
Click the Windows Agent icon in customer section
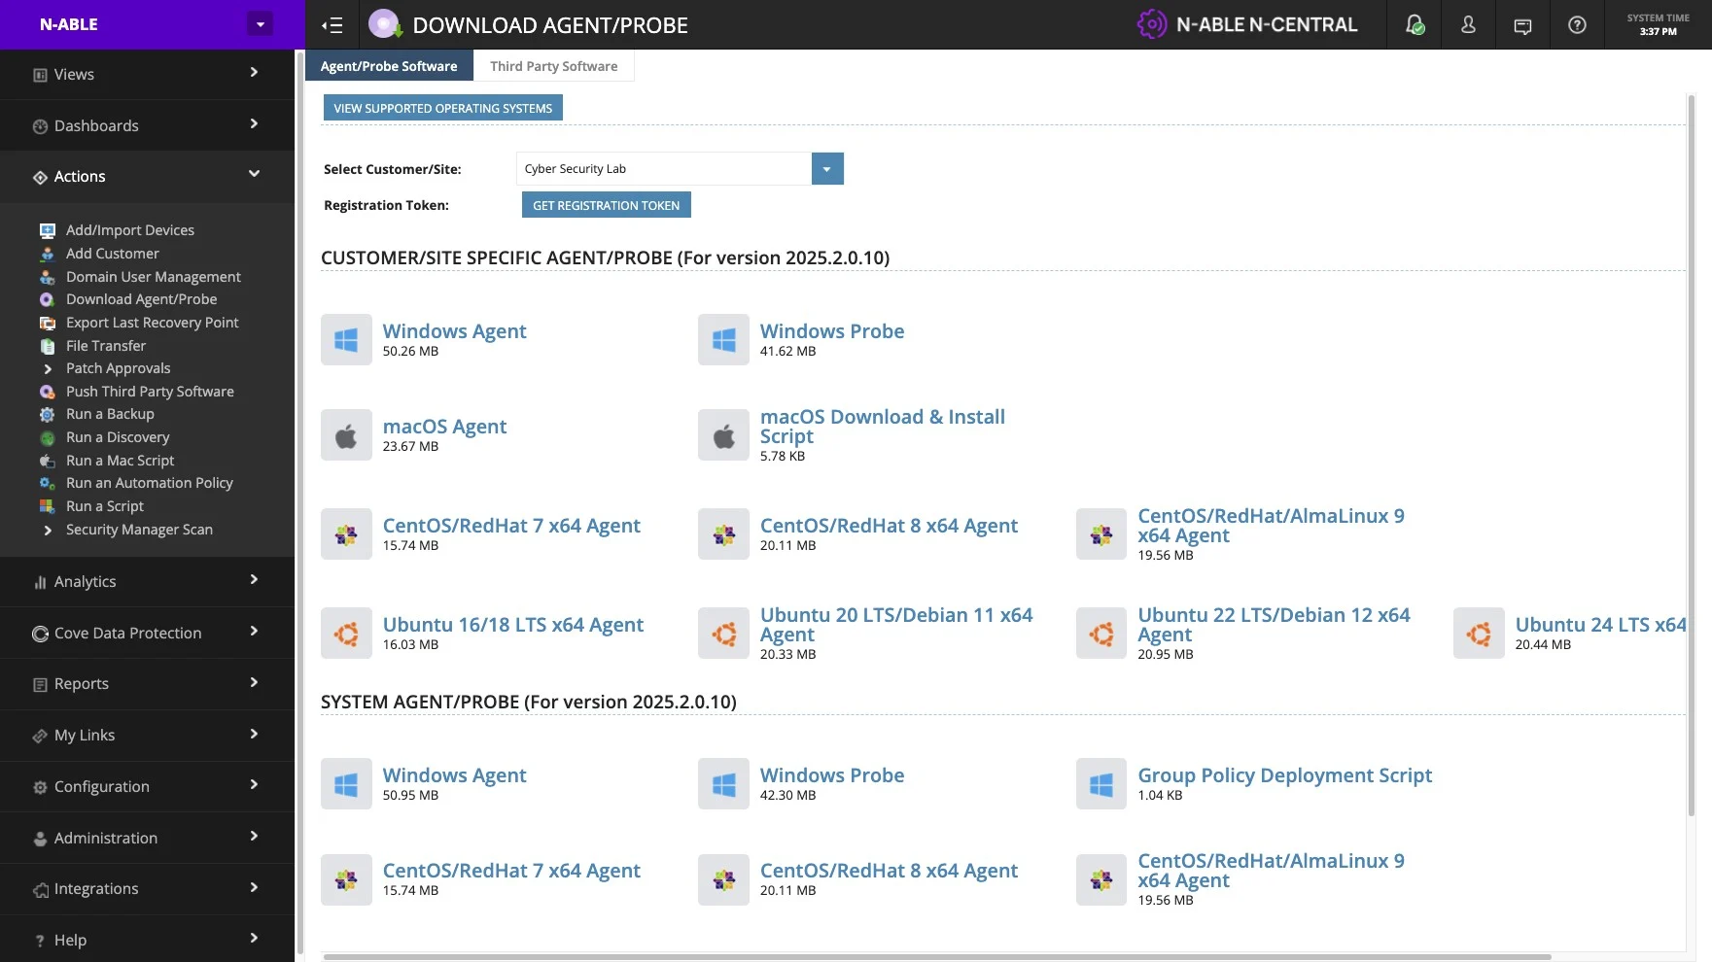(346, 339)
